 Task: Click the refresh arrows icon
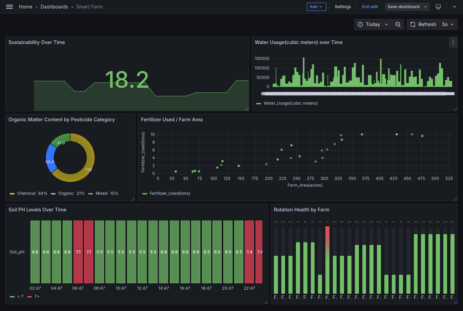tap(413, 24)
